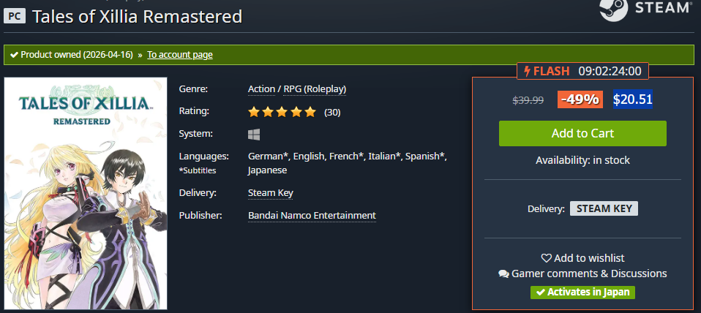Viewport: 701px width, 313px height.
Task: Click the Activates in Japan badge
Action: (x=582, y=293)
